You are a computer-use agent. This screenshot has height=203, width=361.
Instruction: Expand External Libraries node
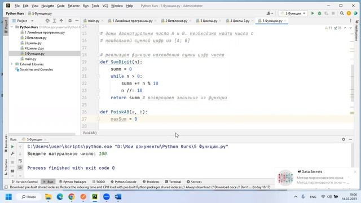coord(12,64)
